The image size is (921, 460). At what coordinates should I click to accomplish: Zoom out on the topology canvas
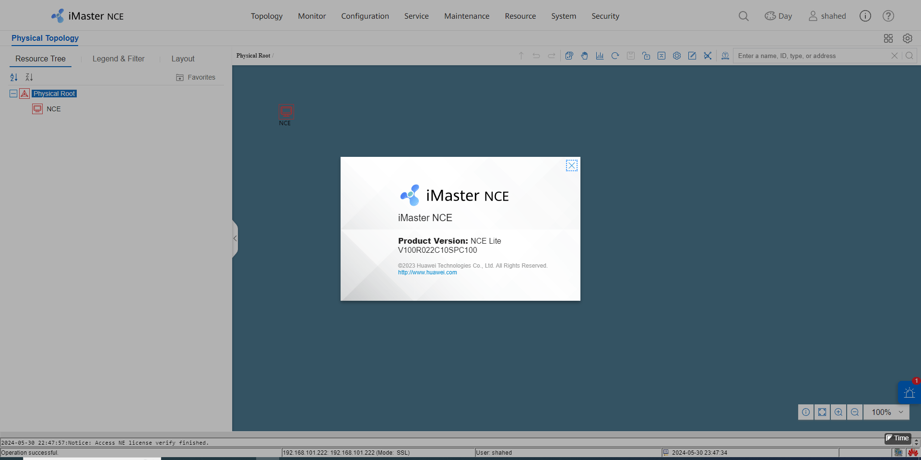click(x=855, y=412)
